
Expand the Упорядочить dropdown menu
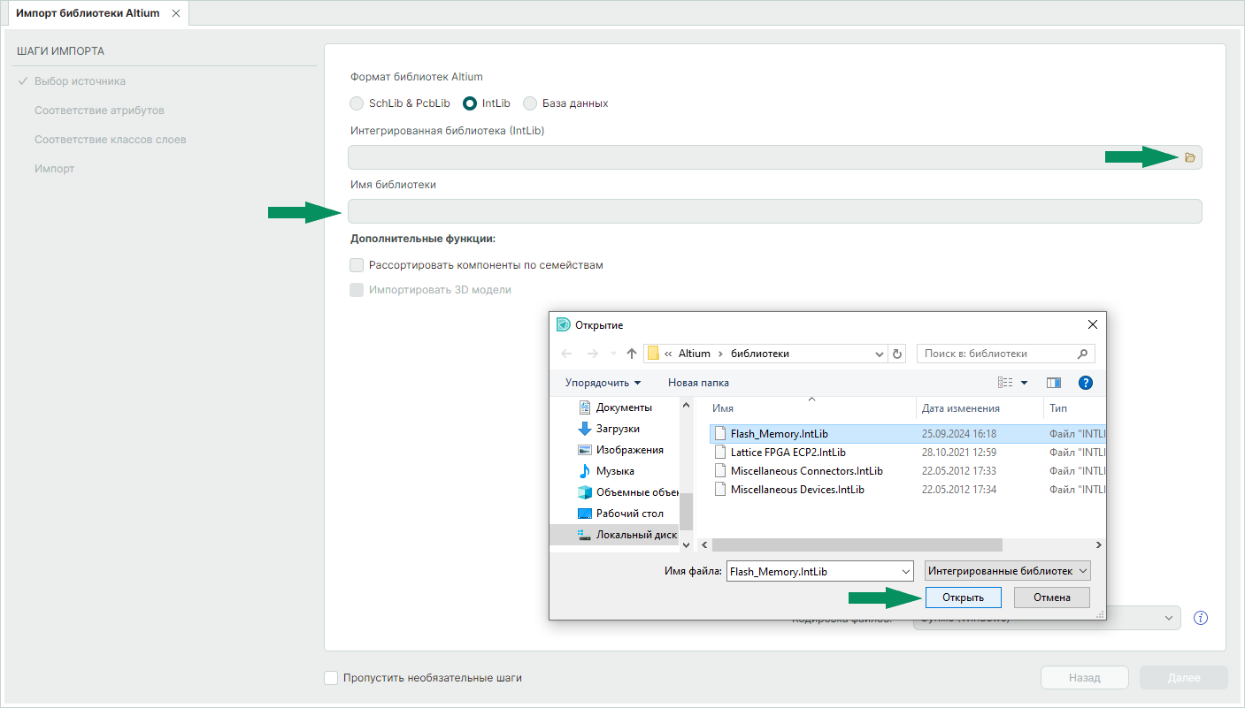603,383
